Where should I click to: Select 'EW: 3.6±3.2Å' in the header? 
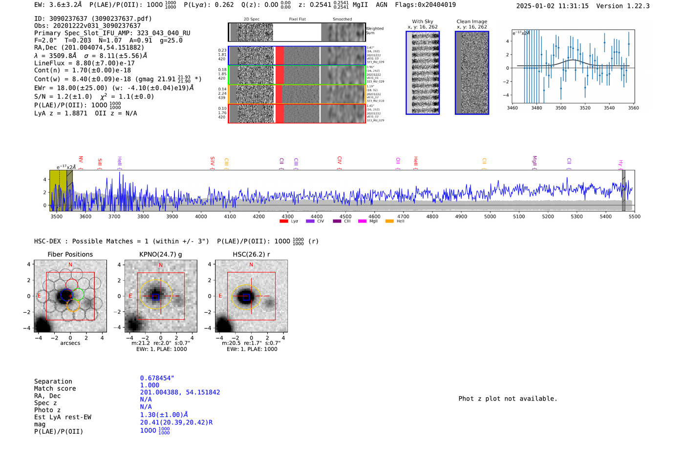pyautogui.click(x=58, y=5)
